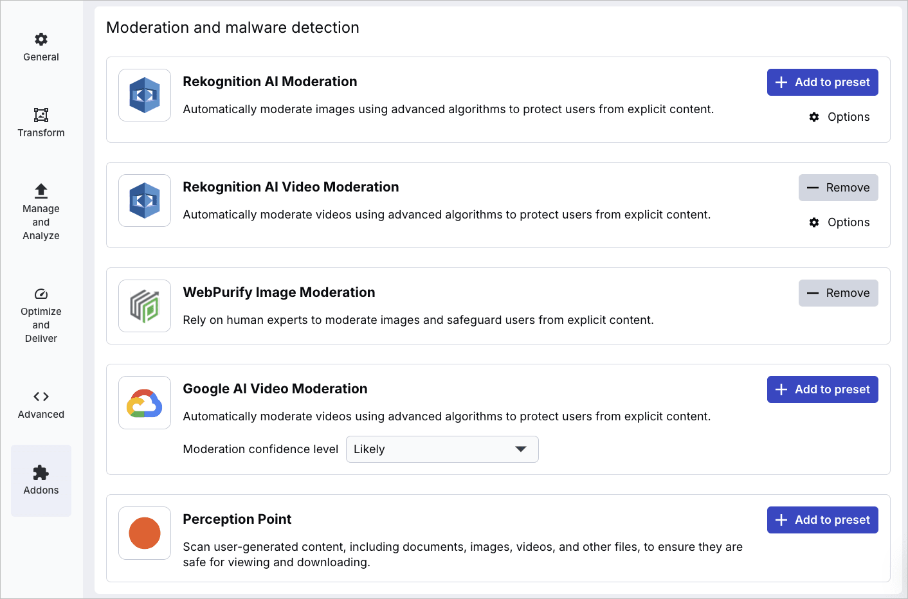Open the General settings section
Screen dimensions: 908x599
(41, 46)
